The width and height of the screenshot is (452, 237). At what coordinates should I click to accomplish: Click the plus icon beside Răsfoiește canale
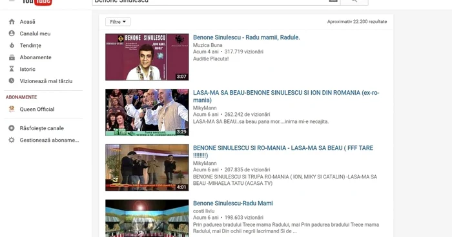point(12,128)
